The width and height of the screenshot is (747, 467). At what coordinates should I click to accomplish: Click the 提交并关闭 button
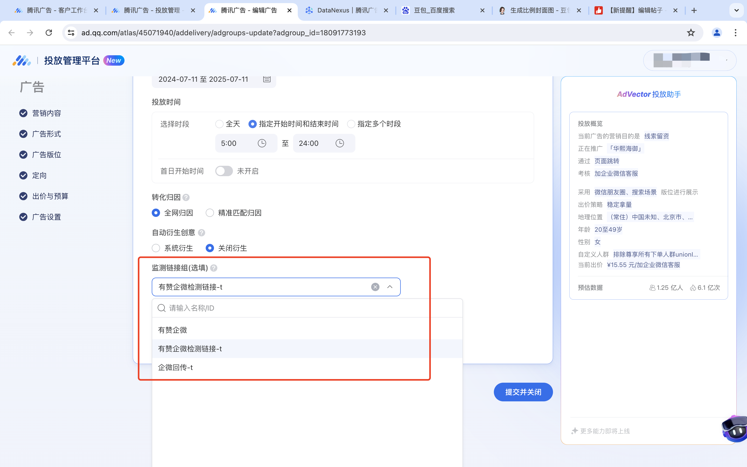pyautogui.click(x=523, y=392)
